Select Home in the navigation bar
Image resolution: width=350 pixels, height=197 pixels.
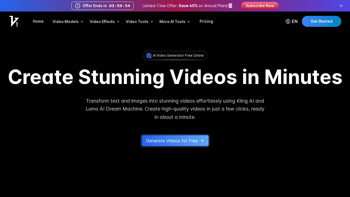(x=38, y=21)
